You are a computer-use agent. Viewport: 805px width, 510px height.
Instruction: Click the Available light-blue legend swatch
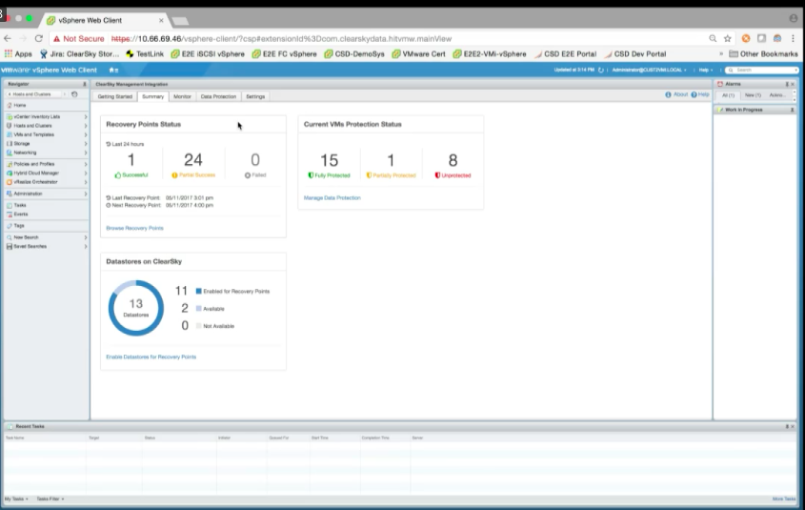click(199, 309)
